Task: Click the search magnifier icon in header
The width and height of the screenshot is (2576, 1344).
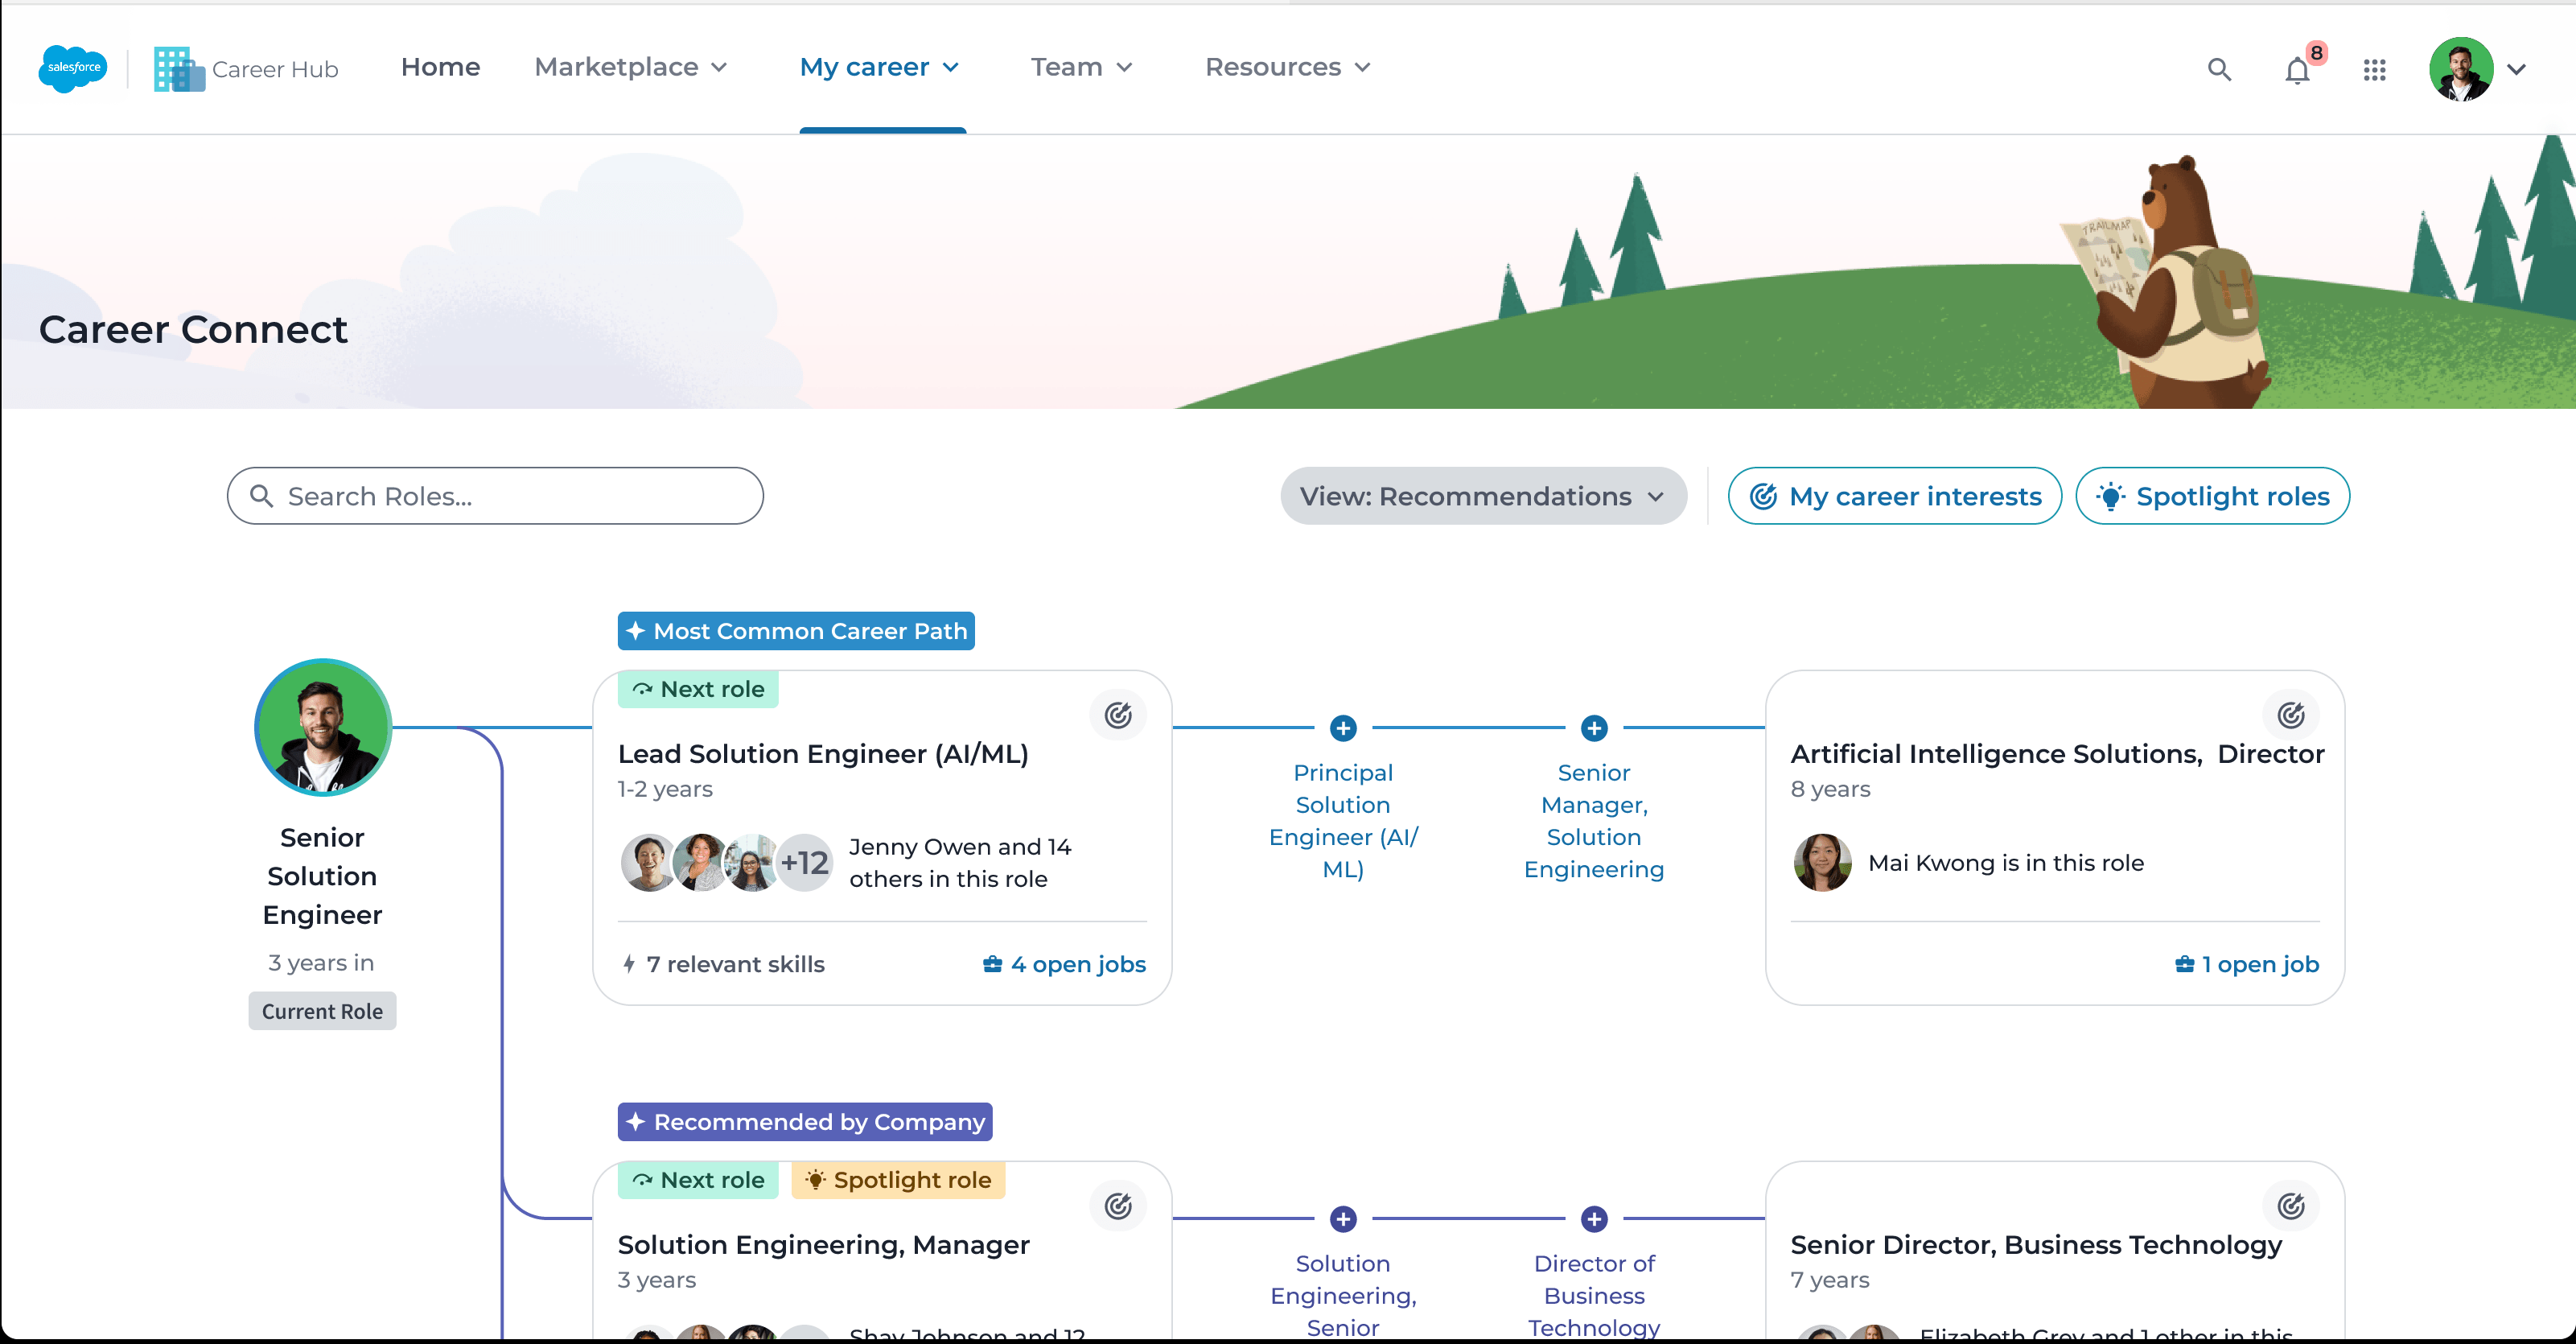Action: coord(2219,69)
